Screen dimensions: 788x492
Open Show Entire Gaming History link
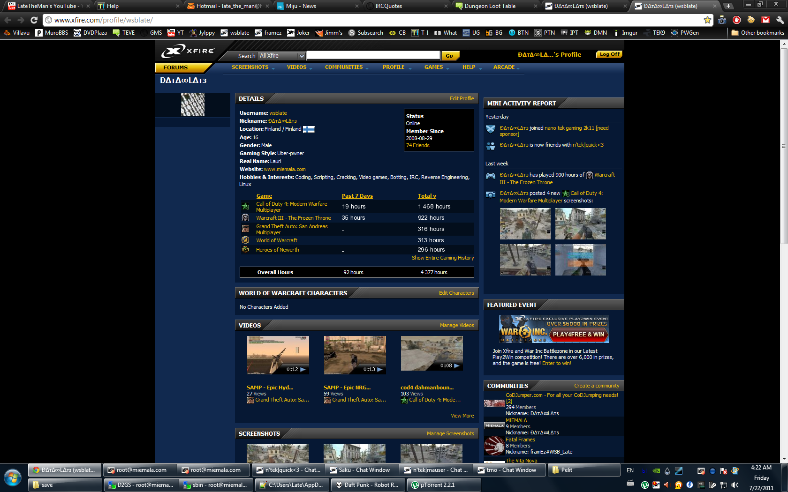pyautogui.click(x=443, y=258)
